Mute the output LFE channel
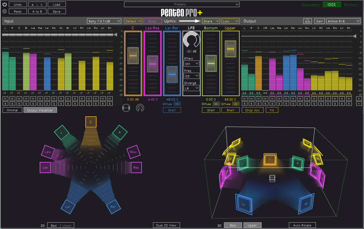 (265, 98)
